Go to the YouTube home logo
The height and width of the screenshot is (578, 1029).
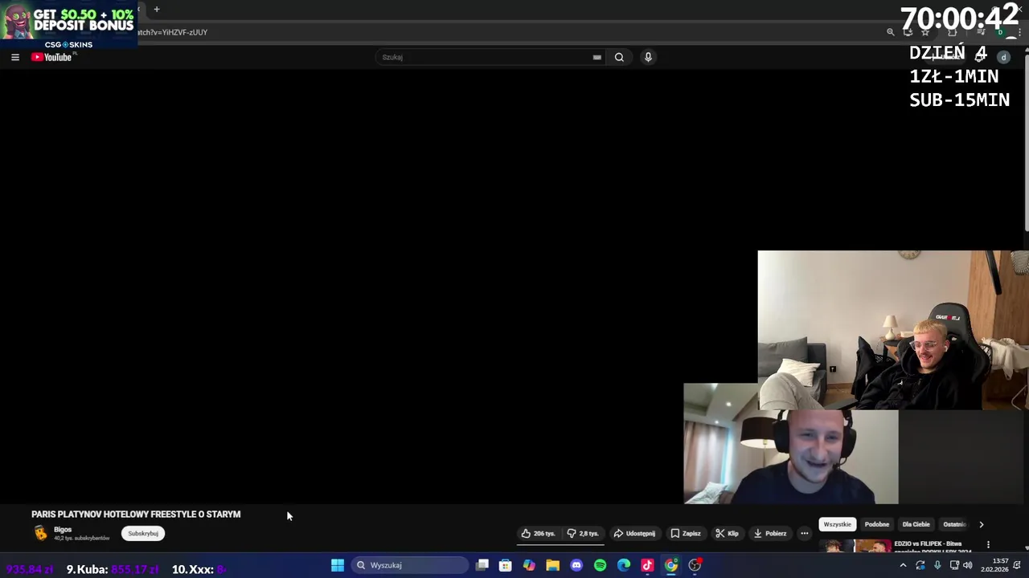(51, 57)
